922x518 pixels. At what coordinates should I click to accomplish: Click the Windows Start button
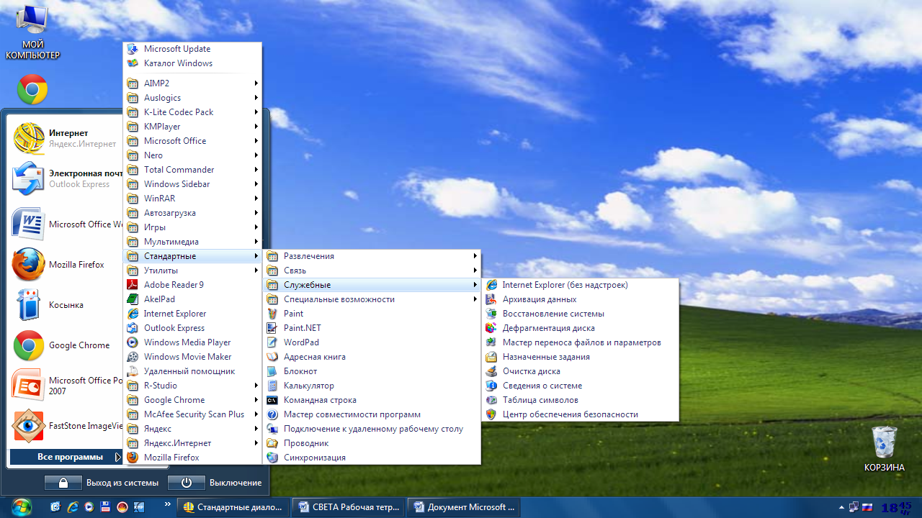click(x=22, y=506)
